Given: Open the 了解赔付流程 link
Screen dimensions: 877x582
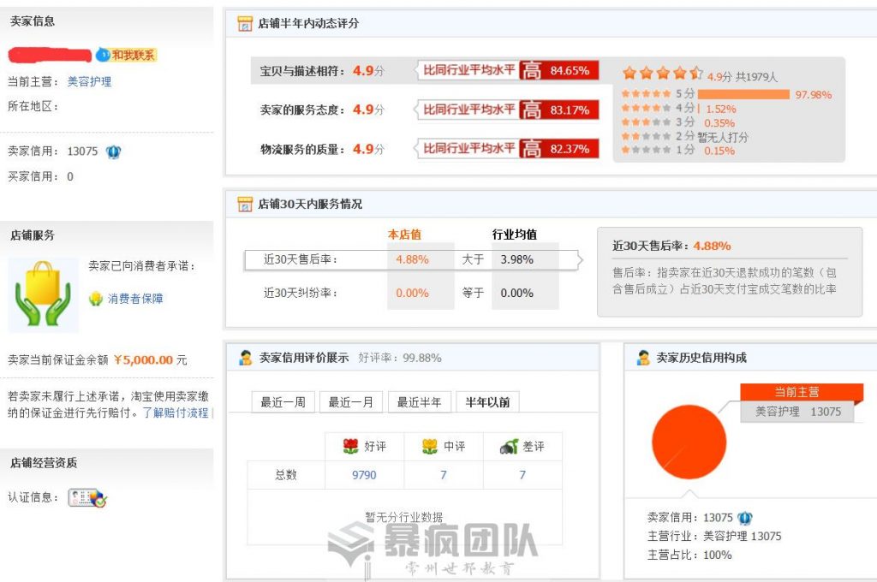Looking at the screenshot, I should pos(176,413).
